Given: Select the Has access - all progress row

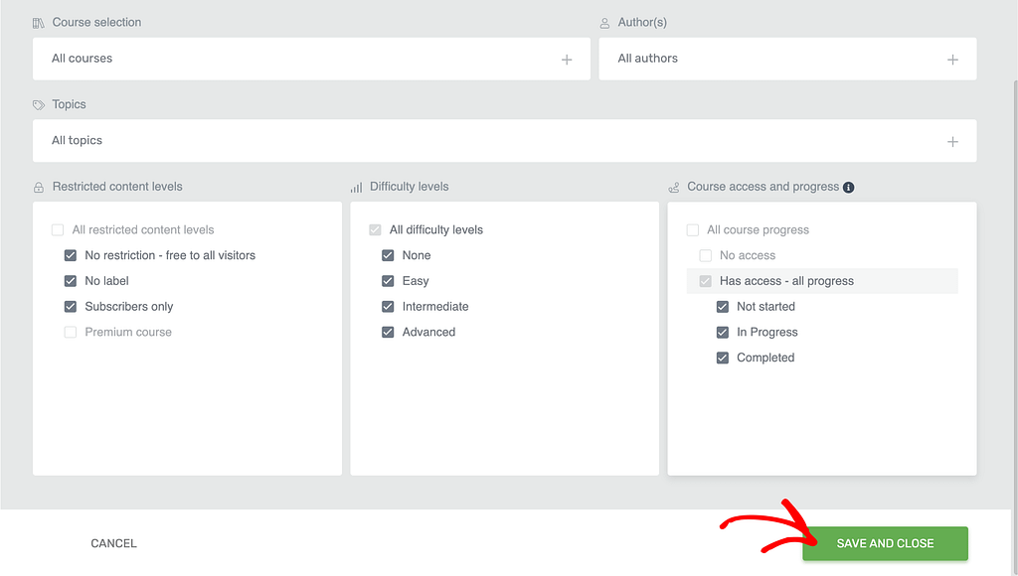Looking at the screenshot, I should tap(822, 281).
